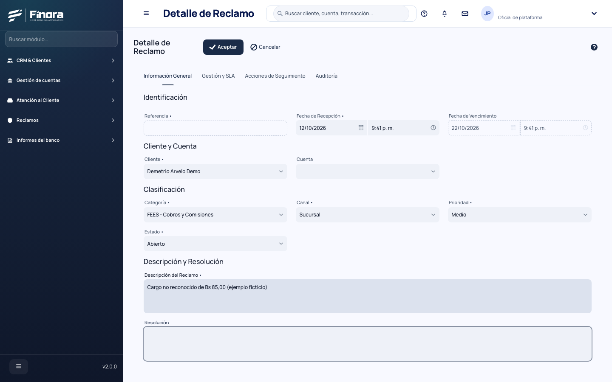Open the Estado dropdown
Image resolution: width=612 pixels, height=382 pixels.
pyautogui.click(x=215, y=244)
